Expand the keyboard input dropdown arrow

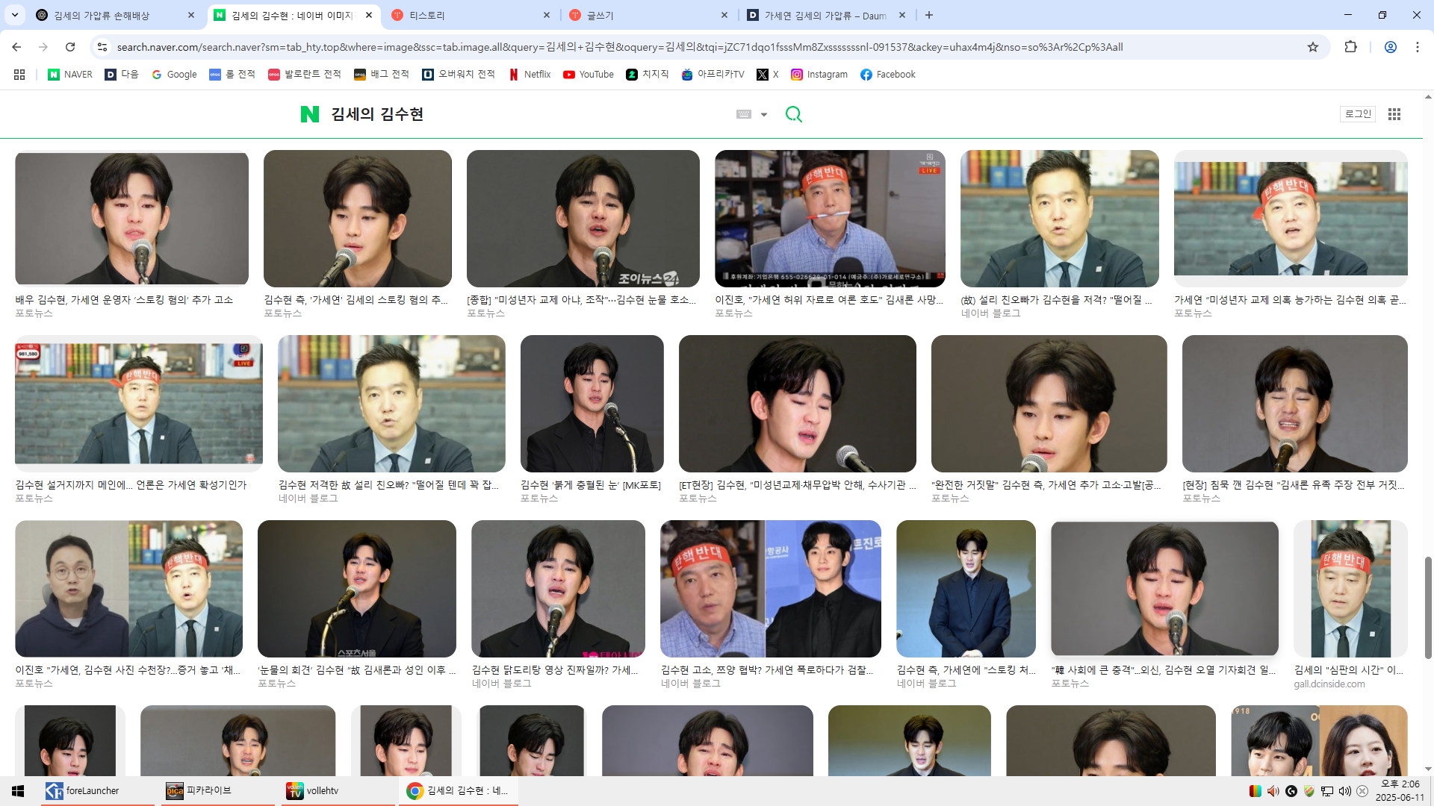(x=764, y=115)
